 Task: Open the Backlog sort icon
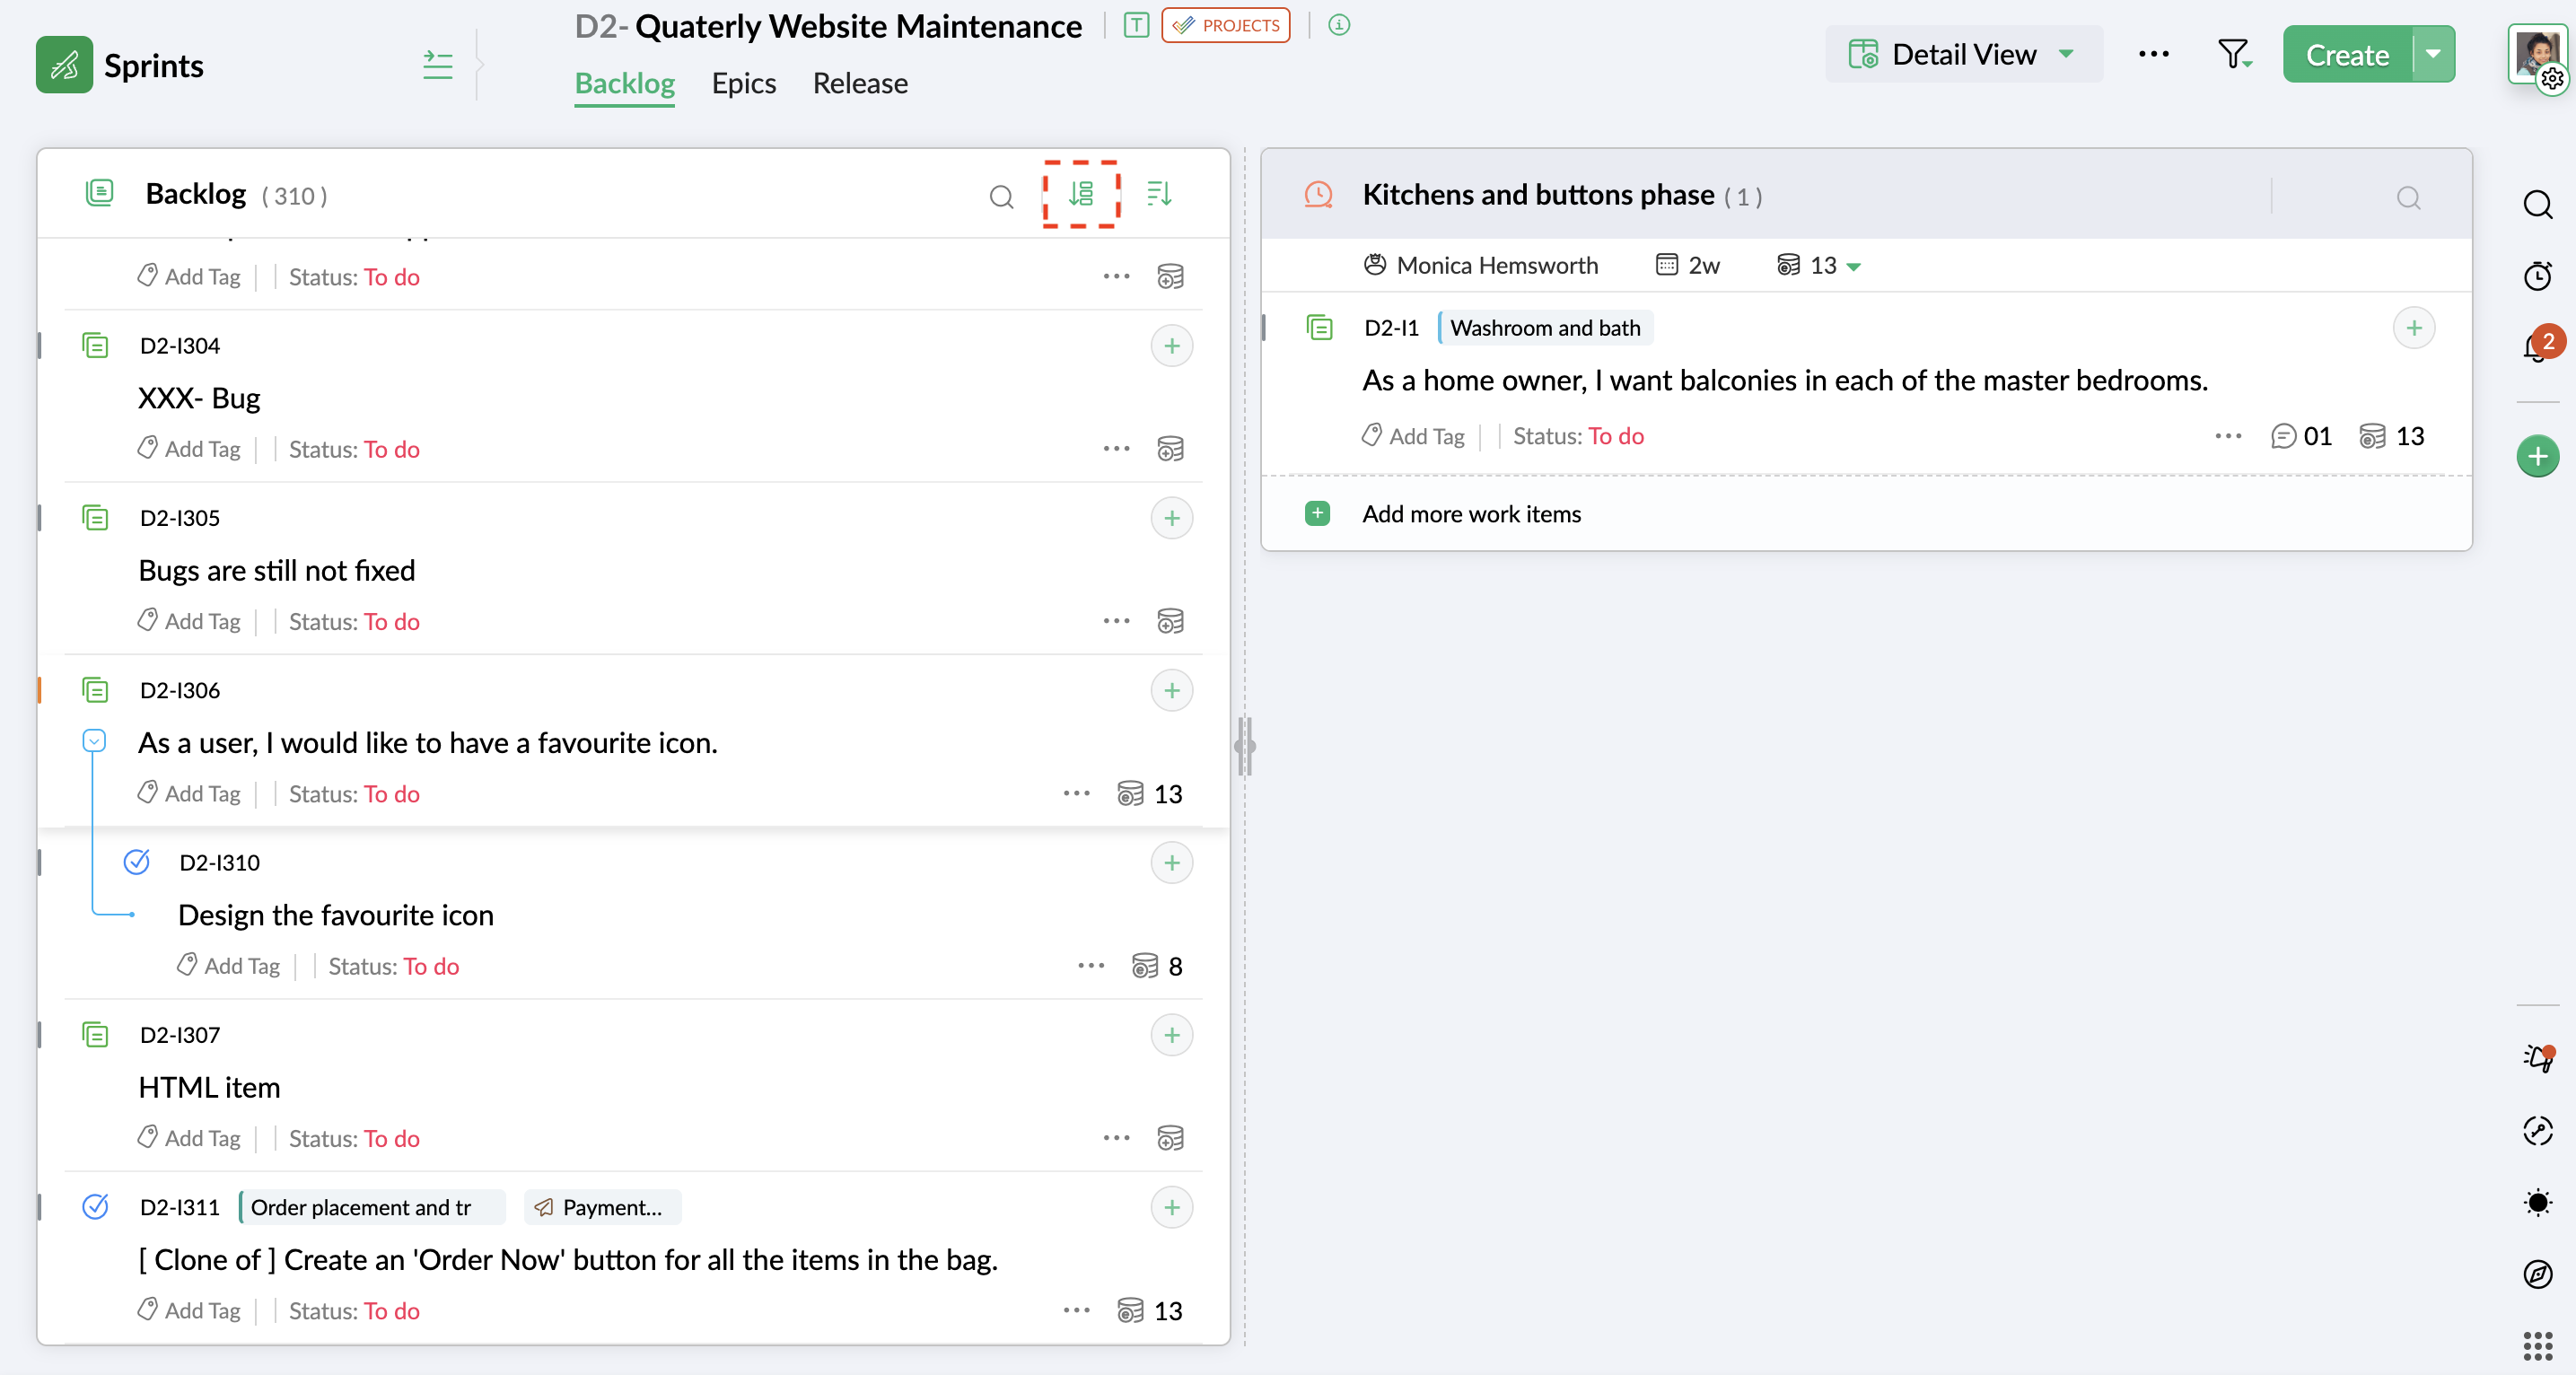pyautogui.click(x=1159, y=193)
